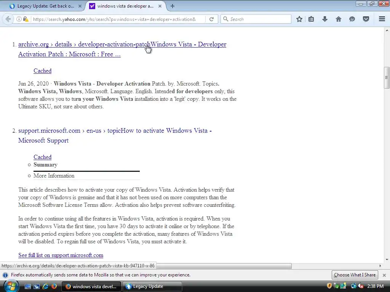Save page to Pocket icon
The width and height of the screenshot is (390, 292).
coord(366,19)
